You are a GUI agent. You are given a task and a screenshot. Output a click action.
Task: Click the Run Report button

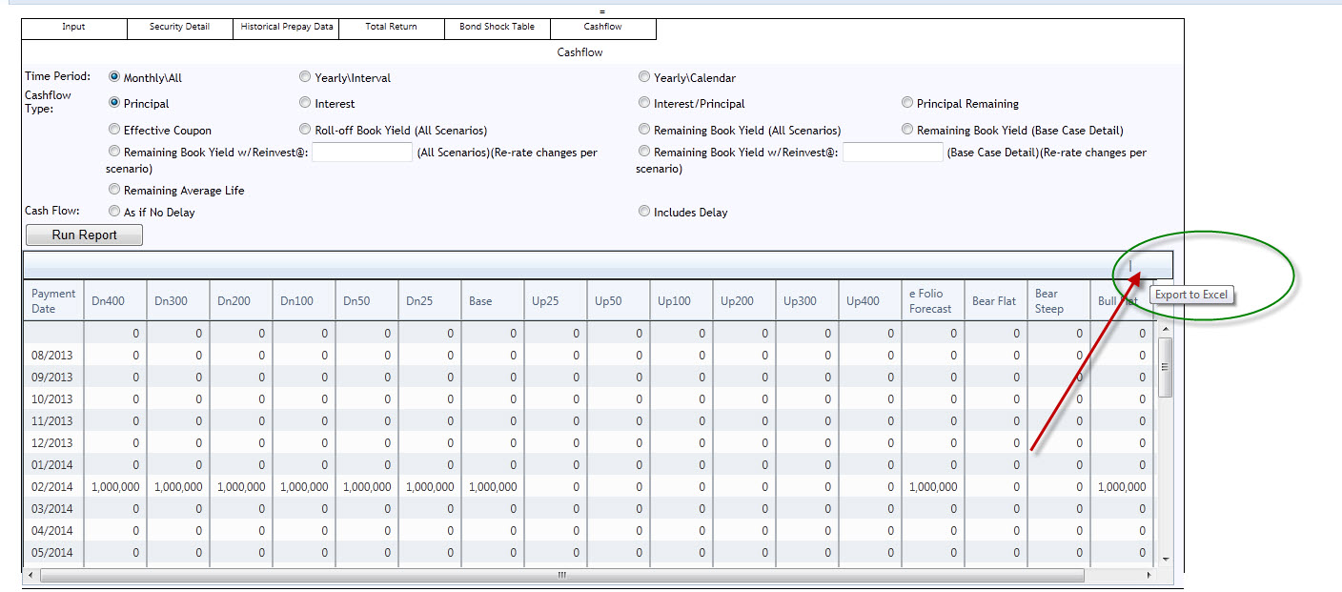[x=84, y=235]
